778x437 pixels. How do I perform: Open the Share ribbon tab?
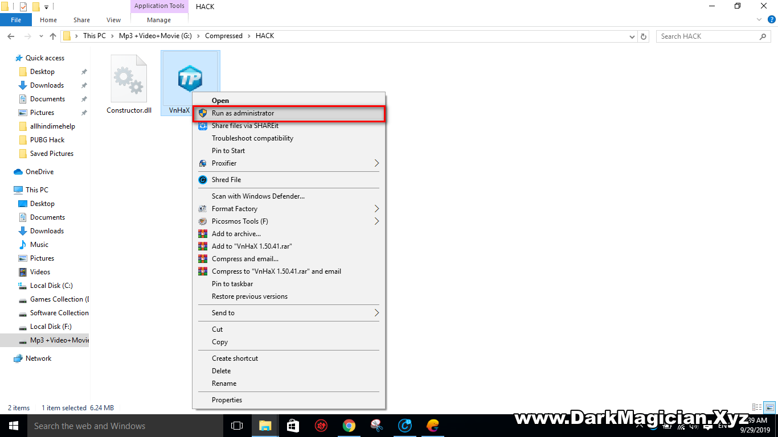point(81,20)
